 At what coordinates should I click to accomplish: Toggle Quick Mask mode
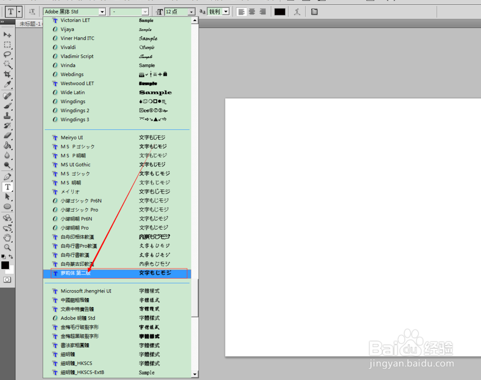(x=7, y=280)
